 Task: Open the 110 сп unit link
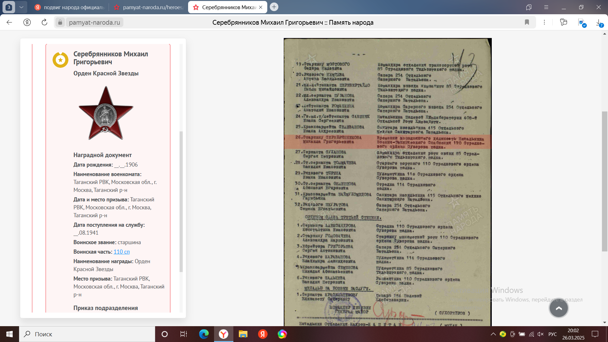tap(122, 252)
